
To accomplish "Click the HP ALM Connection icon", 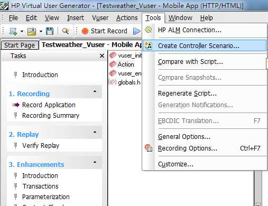I will tap(149, 30).
